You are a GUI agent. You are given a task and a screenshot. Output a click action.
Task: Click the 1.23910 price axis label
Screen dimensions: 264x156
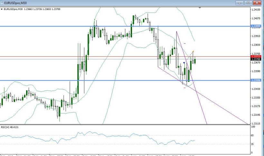(256, 36)
